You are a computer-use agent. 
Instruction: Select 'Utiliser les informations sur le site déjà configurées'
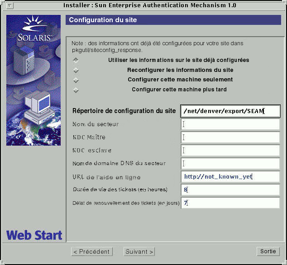tap(76, 60)
